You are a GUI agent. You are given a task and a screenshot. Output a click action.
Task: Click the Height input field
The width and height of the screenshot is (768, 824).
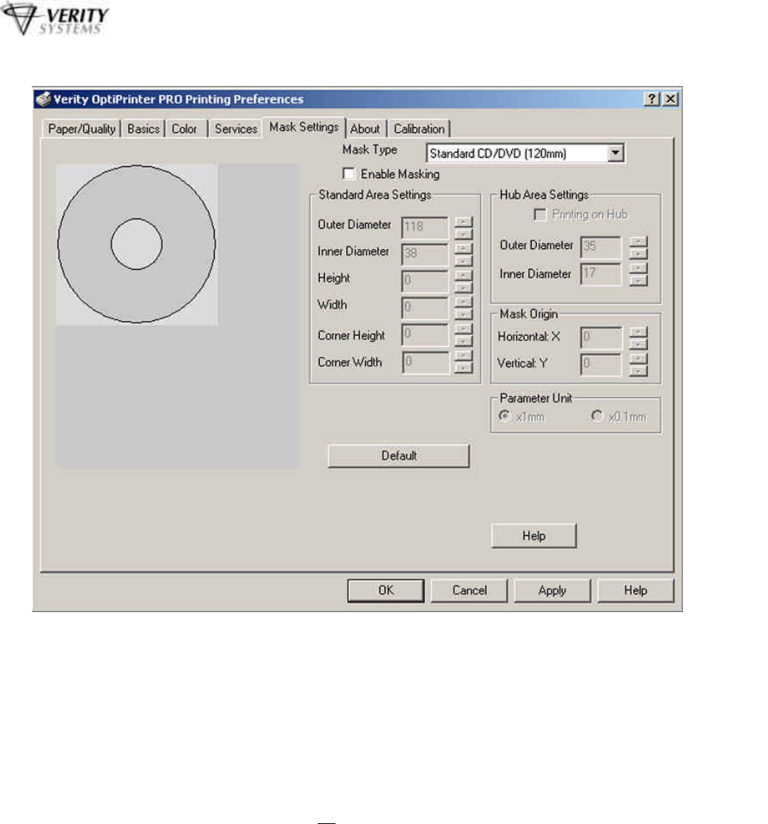(425, 282)
